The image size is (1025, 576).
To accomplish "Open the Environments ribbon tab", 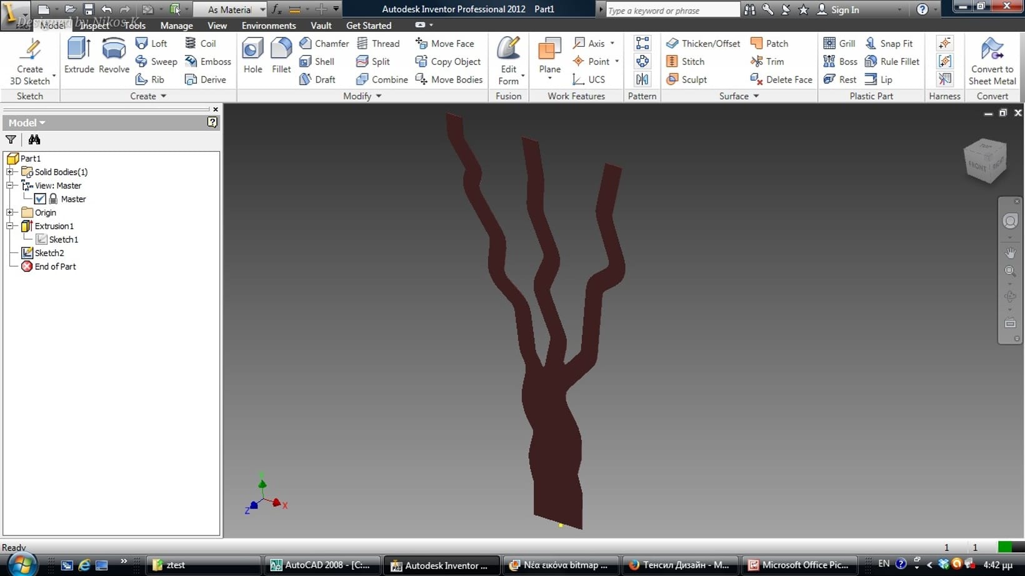I will pos(269,26).
